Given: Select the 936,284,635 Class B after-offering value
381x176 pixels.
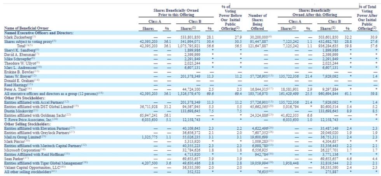Looking at the screenshot, I should pos(328,45).
